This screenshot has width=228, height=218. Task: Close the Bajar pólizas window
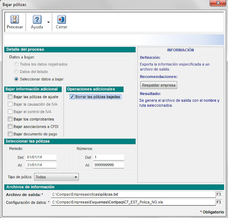coord(218,3)
